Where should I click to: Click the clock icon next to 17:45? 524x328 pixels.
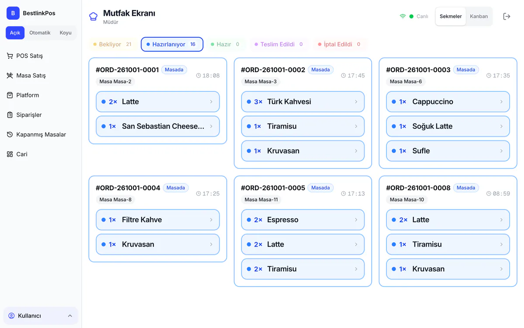coord(344,76)
